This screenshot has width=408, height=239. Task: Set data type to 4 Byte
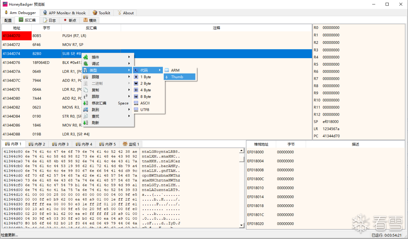pyautogui.click(x=149, y=90)
